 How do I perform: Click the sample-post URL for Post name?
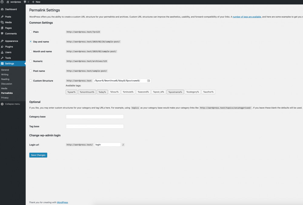(87, 71)
